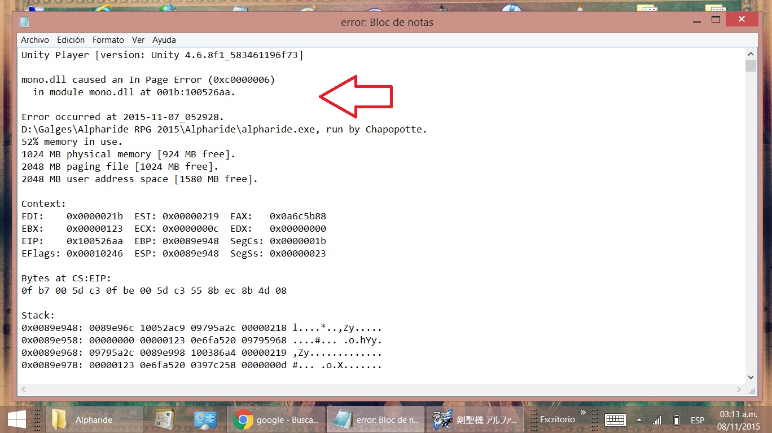Click the 'Context:' heading

click(43, 204)
